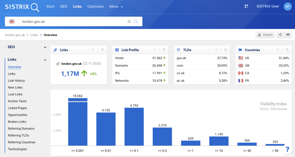The width and height of the screenshot is (295, 157).
Task: Click the Export button
Action: click(x=265, y=35)
